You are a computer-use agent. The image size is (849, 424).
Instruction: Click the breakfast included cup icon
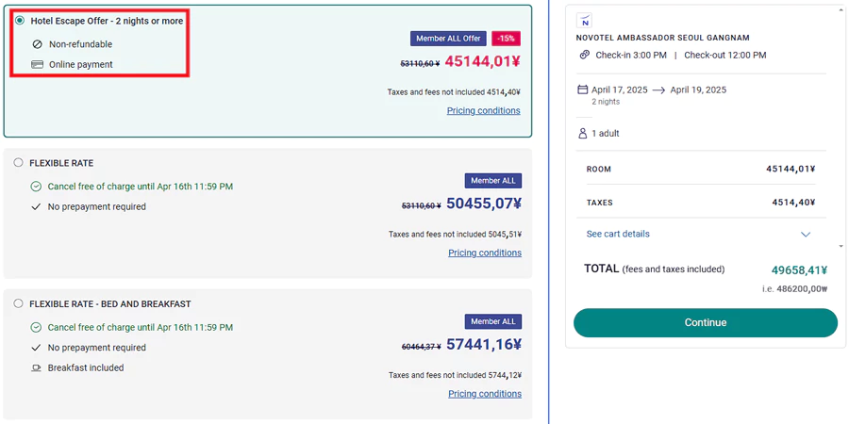point(36,368)
